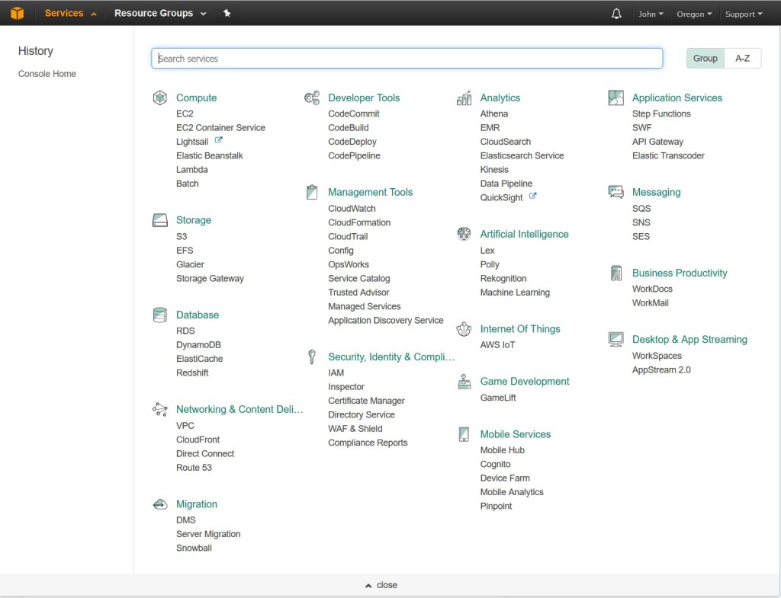
Task: Switch to Group view
Action: click(705, 58)
